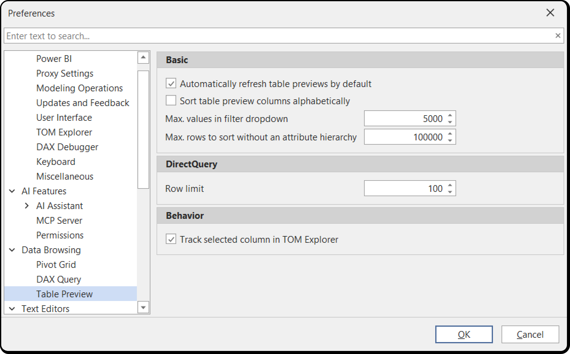This screenshot has width=570, height=354.
Task: Collapse the Text Editors tree node
Action: [x=12, y=309]
